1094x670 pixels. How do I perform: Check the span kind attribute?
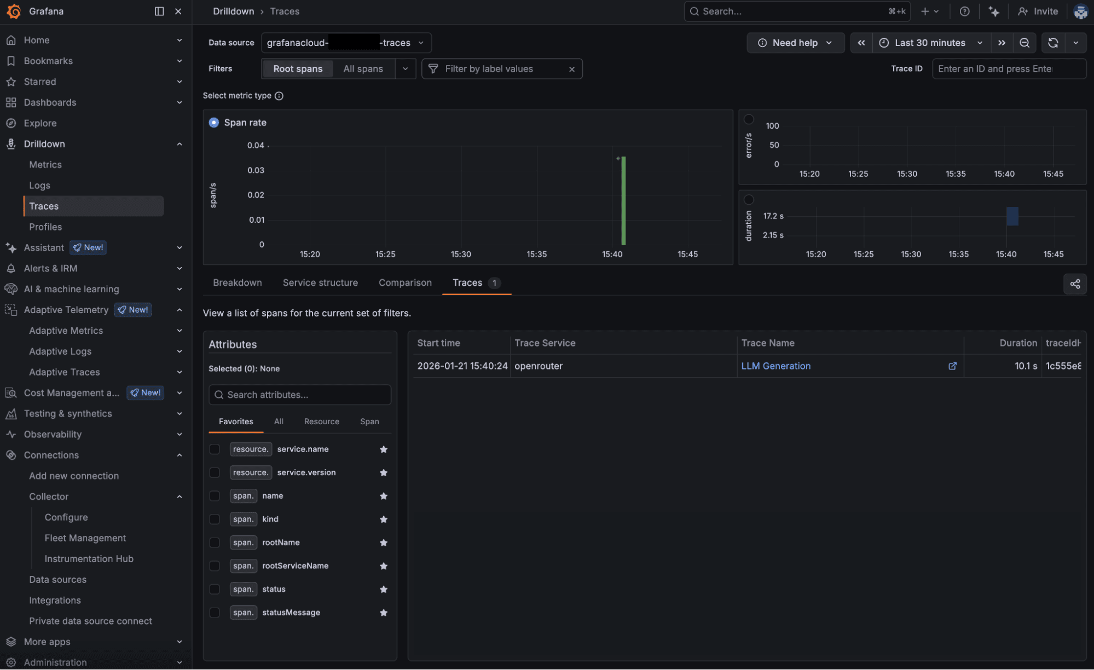(x=215, y=519)
